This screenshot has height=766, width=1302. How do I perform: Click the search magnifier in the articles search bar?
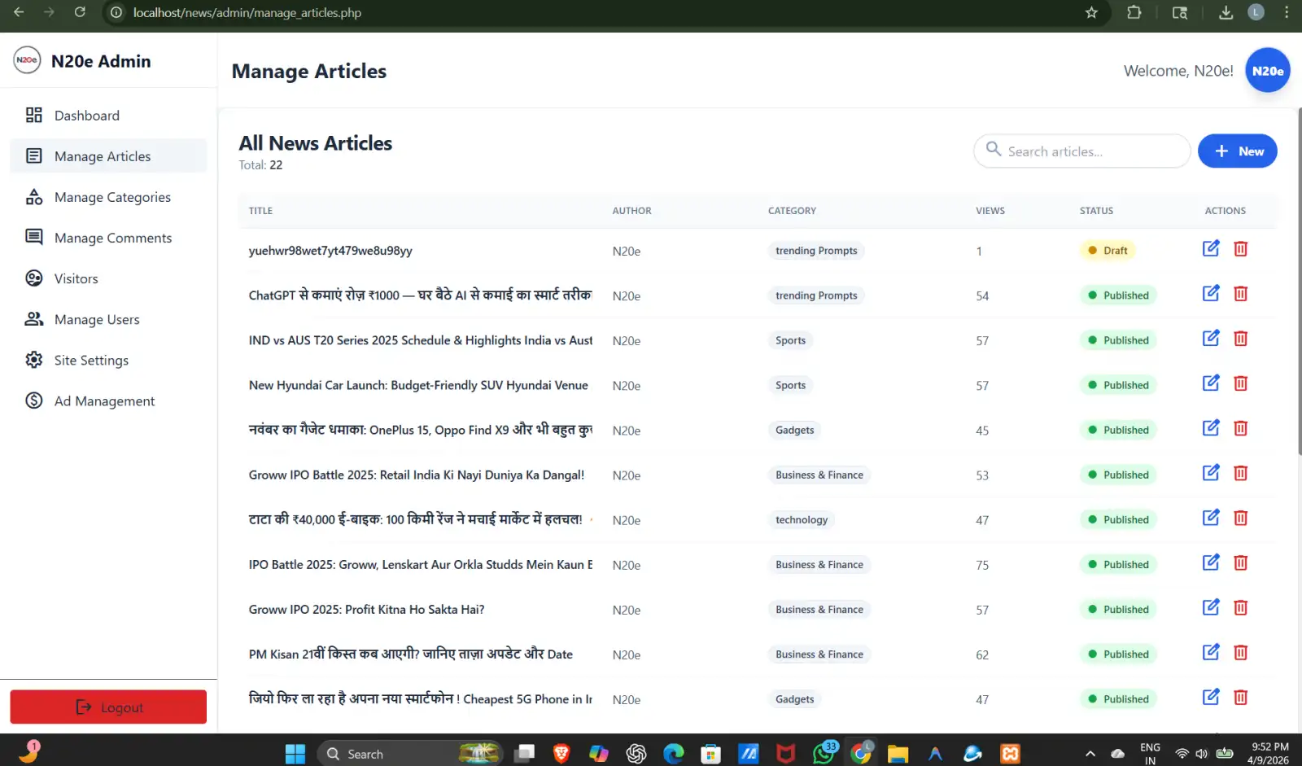993,151
